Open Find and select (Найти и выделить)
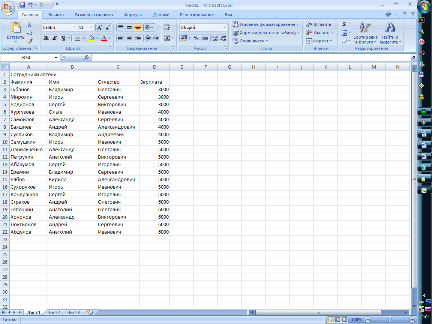Image resolution: width=432 pixels, height=324 pixels. pyautogui.click(x=390, y=33)
